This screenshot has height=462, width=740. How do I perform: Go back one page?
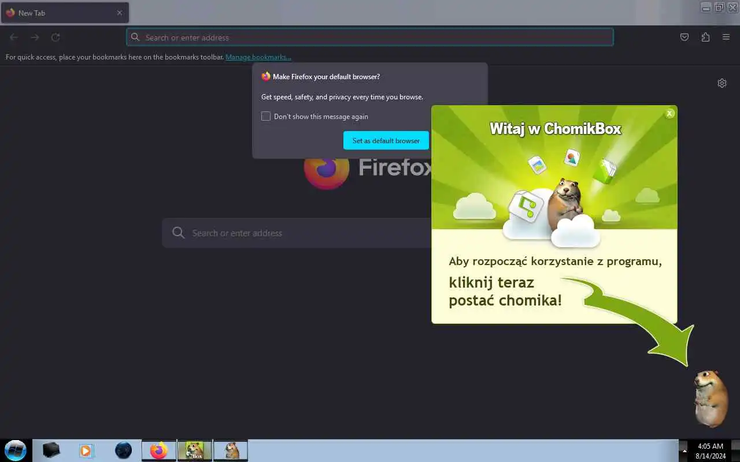pyautogui.click(x=14, y=38)
